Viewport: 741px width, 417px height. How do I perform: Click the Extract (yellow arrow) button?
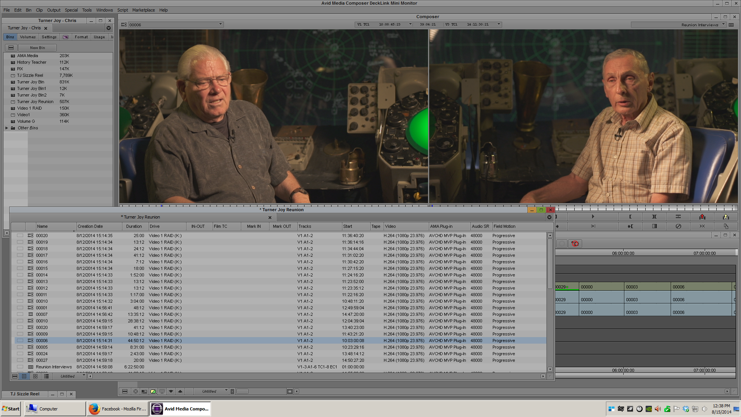pos(726,217)
